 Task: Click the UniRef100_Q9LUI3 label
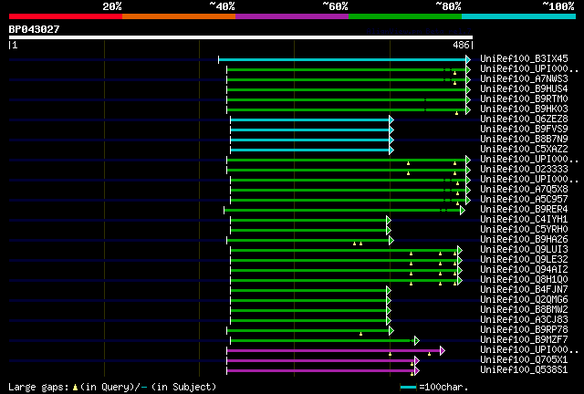[x=524, y=250]
